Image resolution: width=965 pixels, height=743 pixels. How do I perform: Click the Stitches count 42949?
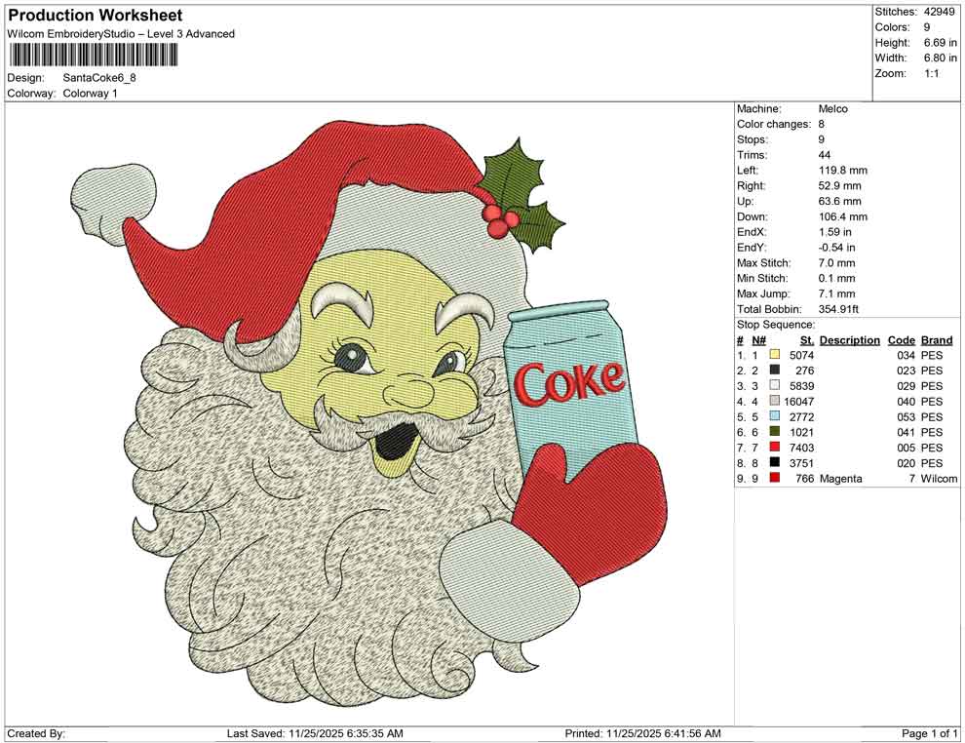938,12
